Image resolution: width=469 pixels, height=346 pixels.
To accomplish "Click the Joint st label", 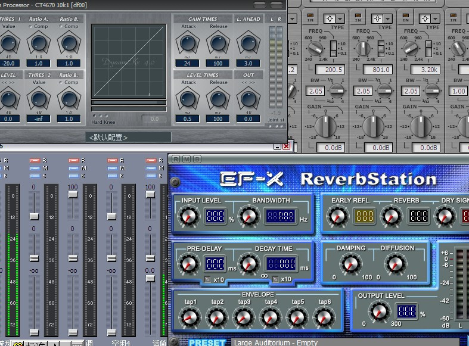I will point(276,120).
